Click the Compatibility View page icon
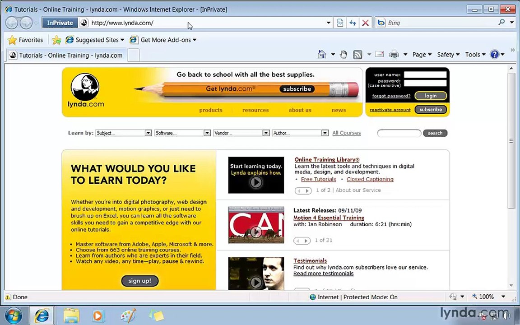Viewport: 520px width, 325px height. point(340,23)
